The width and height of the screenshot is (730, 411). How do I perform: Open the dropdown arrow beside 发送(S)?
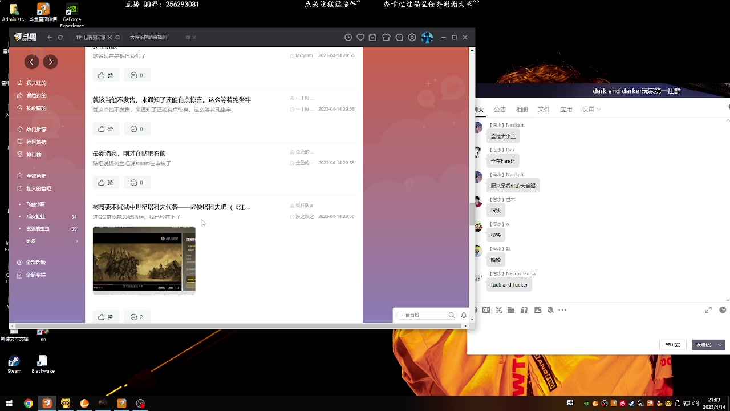pyautogui.click(x=720, y=345)
